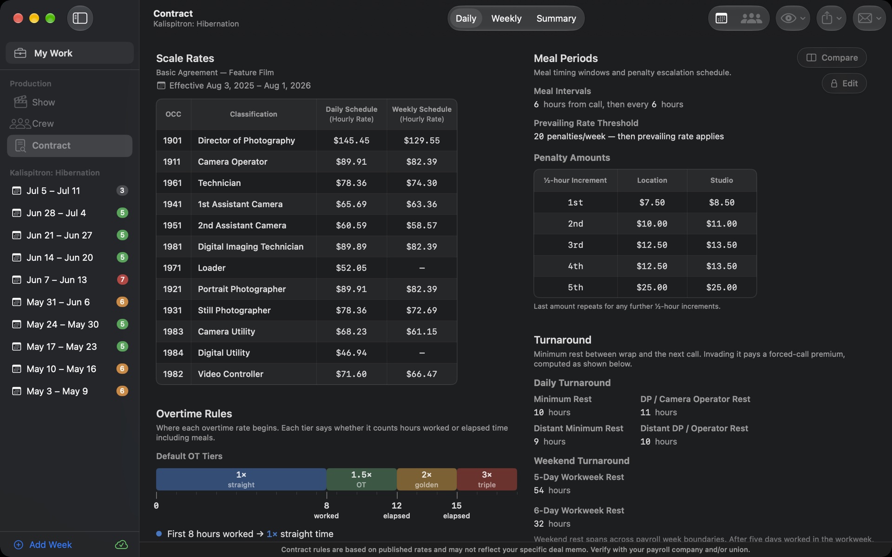Open the Crew section in sidebar

tap(70, 123)
